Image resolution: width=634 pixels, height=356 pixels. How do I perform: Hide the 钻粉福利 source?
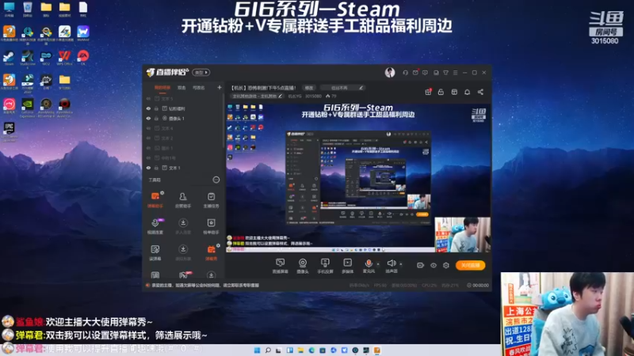[x=148, y=108]
